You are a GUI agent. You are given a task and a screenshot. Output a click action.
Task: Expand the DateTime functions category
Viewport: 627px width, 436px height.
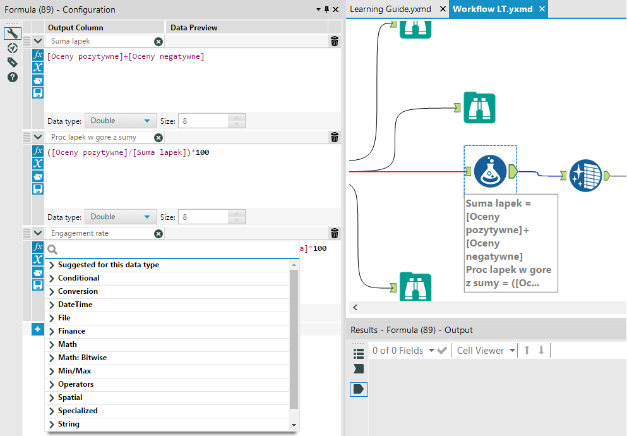tap(75, 305)
